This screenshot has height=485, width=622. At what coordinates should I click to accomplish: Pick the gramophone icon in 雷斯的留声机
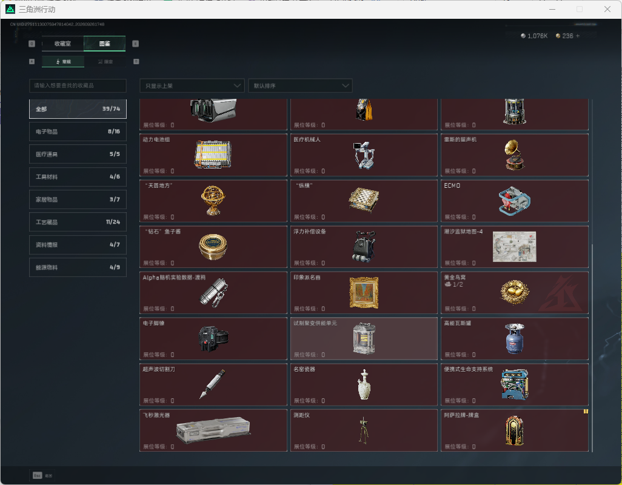coord(514,155)
